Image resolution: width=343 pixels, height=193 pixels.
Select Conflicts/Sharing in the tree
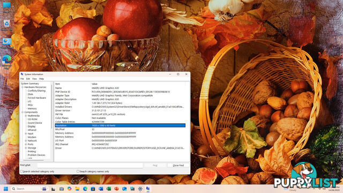coord(36,91)
